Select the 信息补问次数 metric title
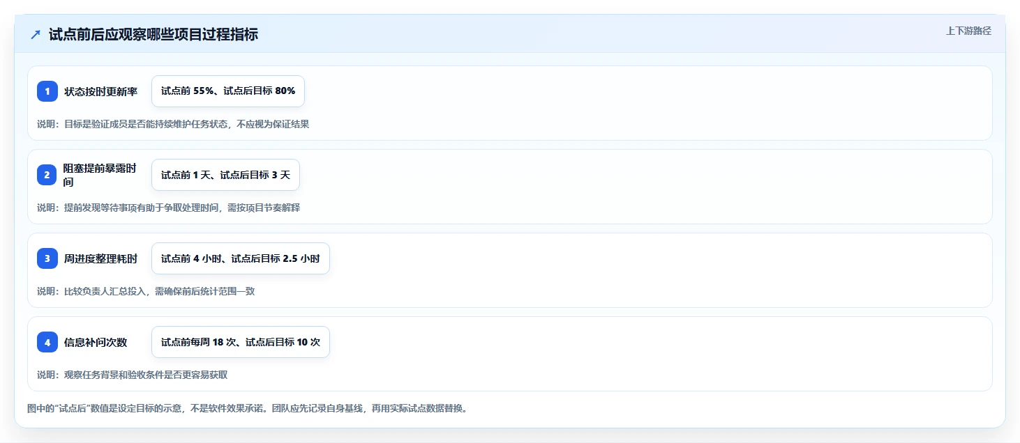Viewport: 1020px width, 443px height. click(96, 342)
